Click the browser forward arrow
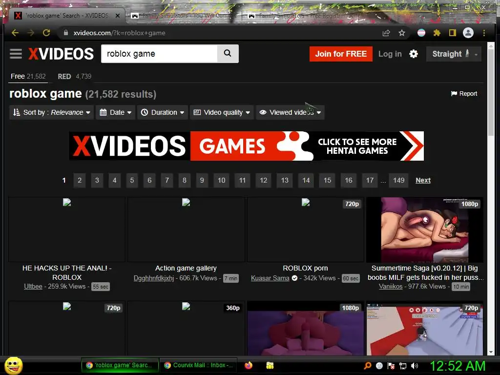The image size is (500, 375). [x=31, y=33]
